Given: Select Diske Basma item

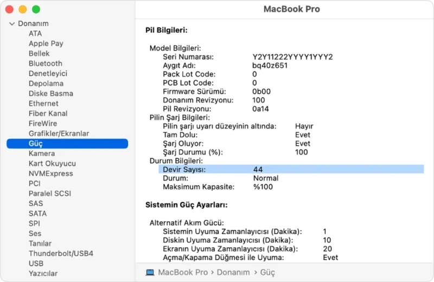Looking at the screenshot, I should [x=51, y=93].
